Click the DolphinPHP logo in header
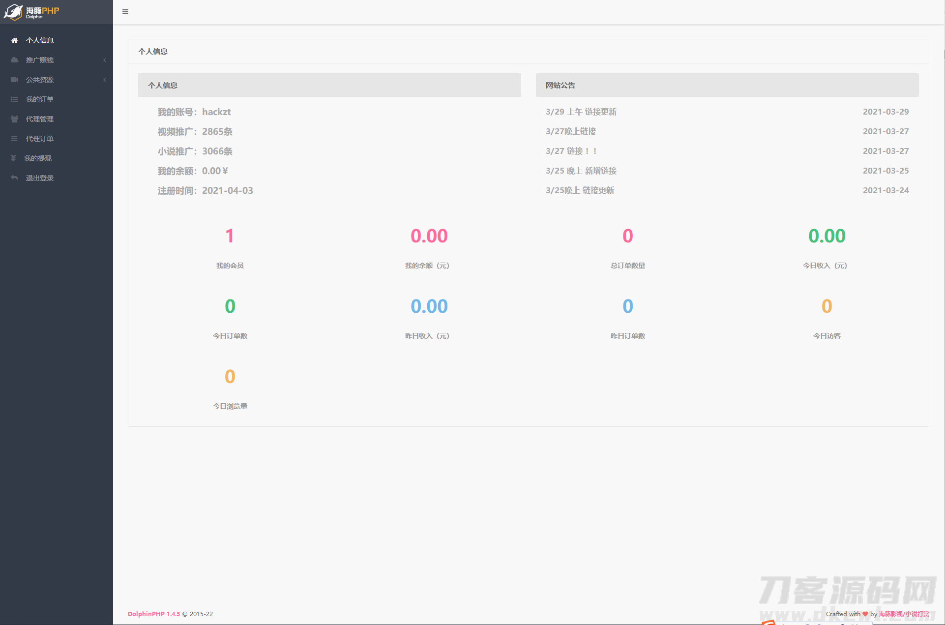 tap(31, 12)
